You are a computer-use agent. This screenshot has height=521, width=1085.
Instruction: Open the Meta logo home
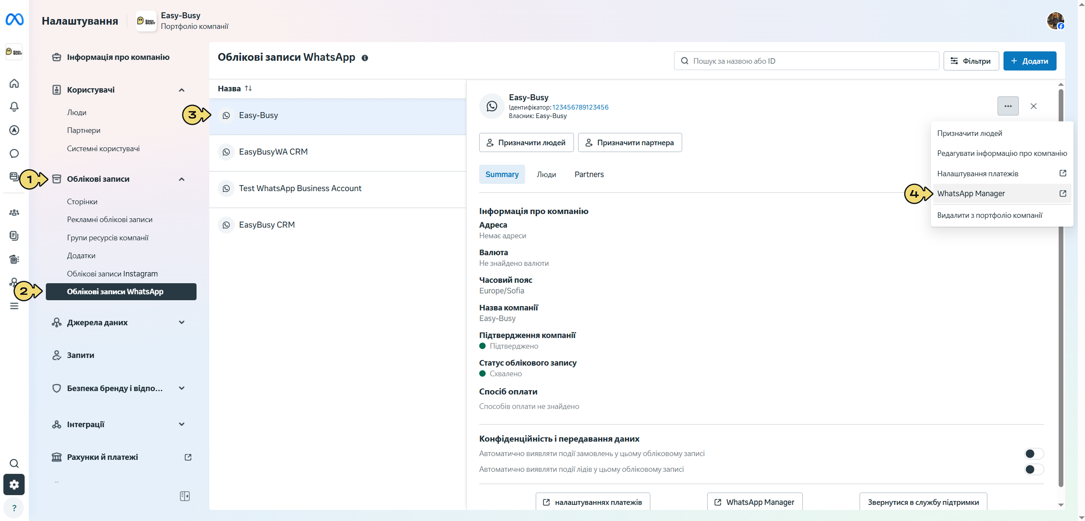tap(14, 20)
